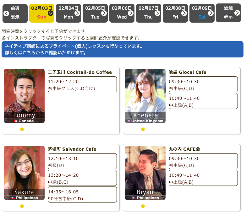Select the yellow dot under Bryan's photo
This screenshot has width=246, height=216.
coord(143,206)
